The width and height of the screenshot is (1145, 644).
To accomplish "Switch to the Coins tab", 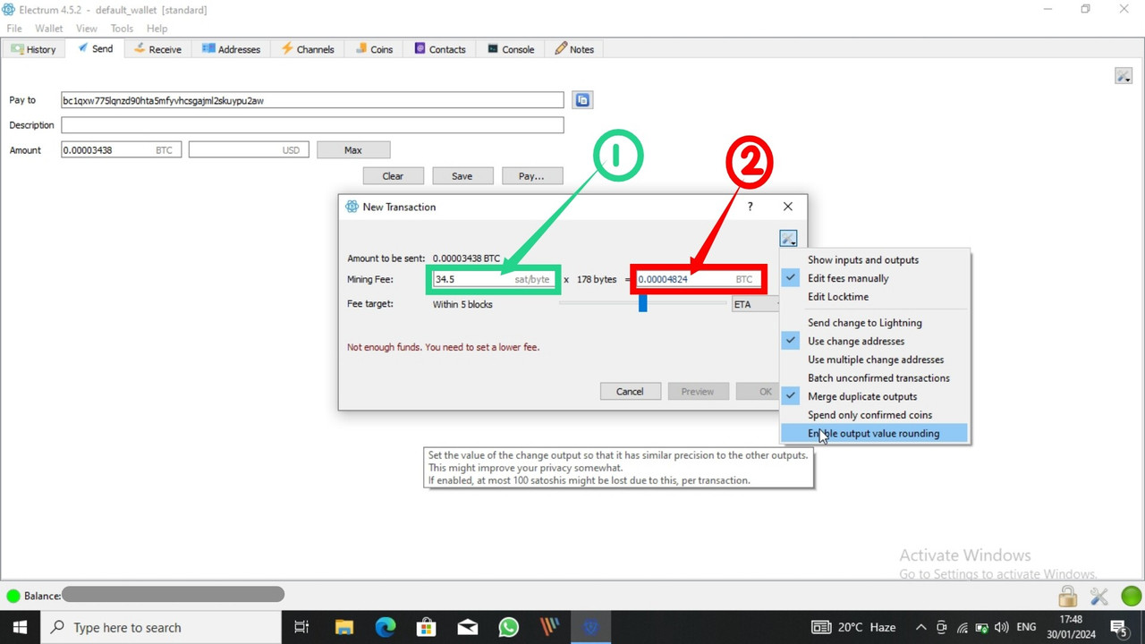I will click(x=374, y=49).
